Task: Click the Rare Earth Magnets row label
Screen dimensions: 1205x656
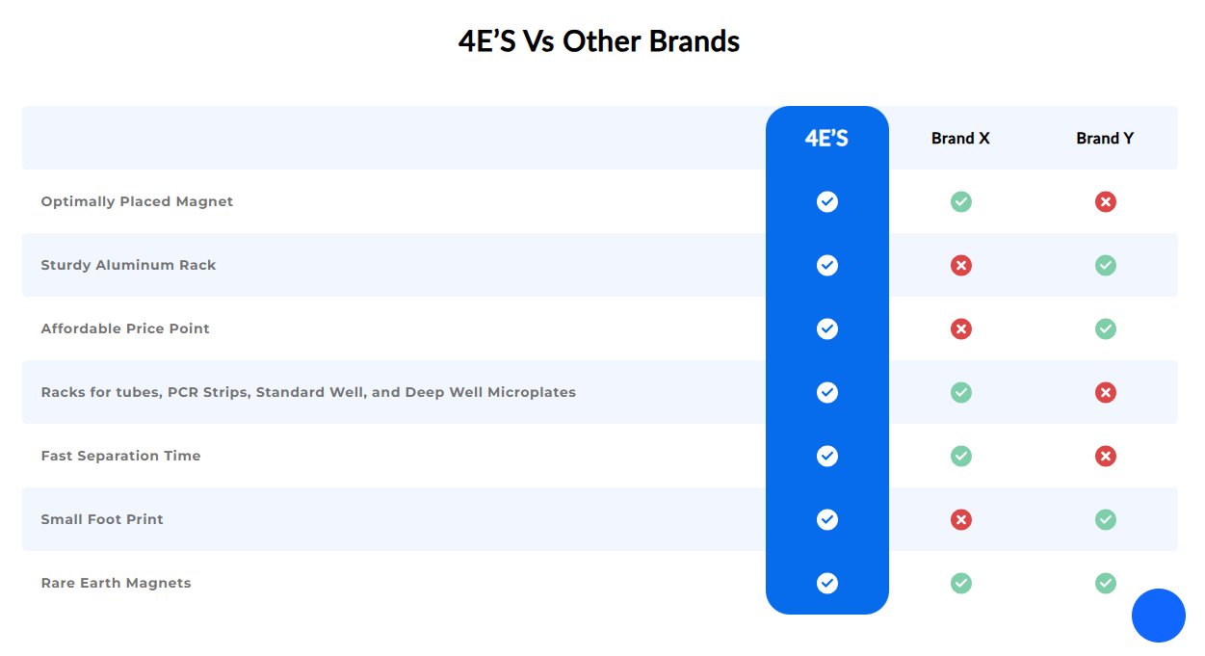Action: point(116,583)
